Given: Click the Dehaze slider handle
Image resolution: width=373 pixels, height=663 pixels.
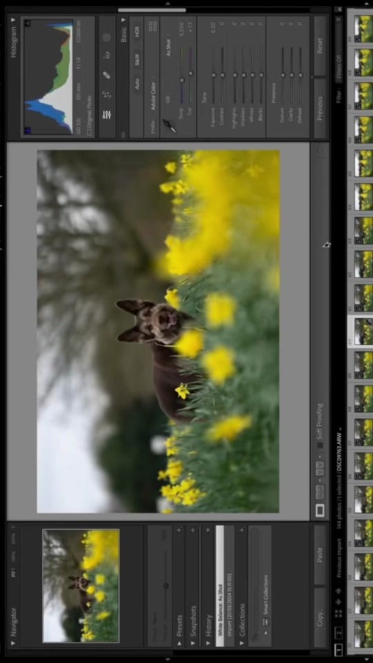Looking at the screenshot, I should (300, 75).
